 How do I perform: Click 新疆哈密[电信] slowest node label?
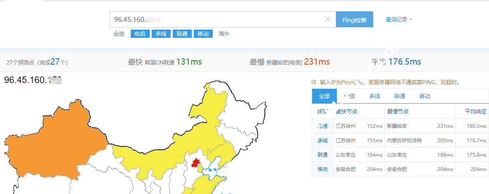pyautogui.click(x=284, y=62)
